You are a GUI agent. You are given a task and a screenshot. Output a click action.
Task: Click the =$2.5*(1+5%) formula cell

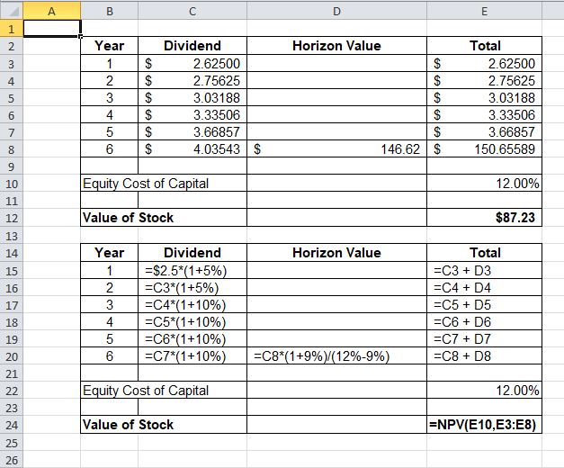click(192, 270)
